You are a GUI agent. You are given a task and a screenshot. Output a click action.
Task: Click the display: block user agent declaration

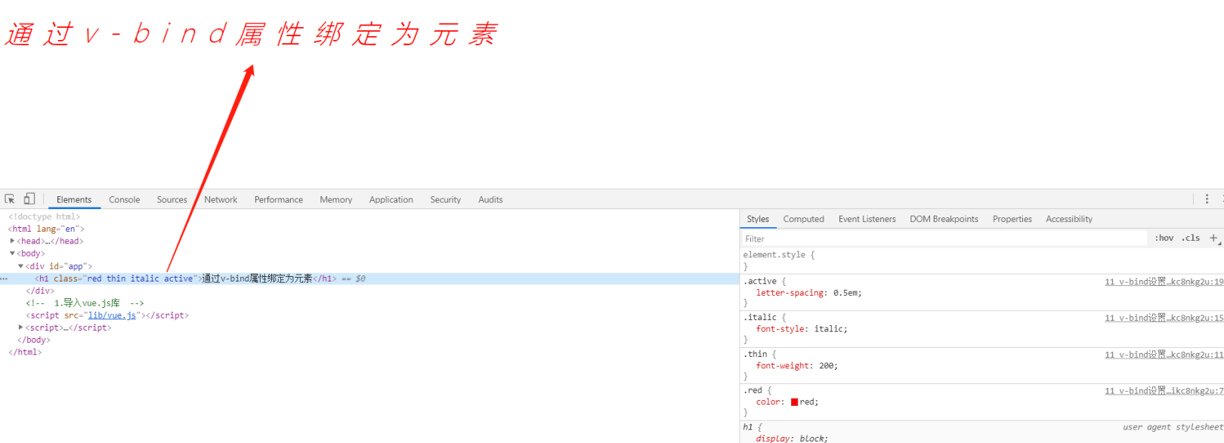[x=792, y=438]
